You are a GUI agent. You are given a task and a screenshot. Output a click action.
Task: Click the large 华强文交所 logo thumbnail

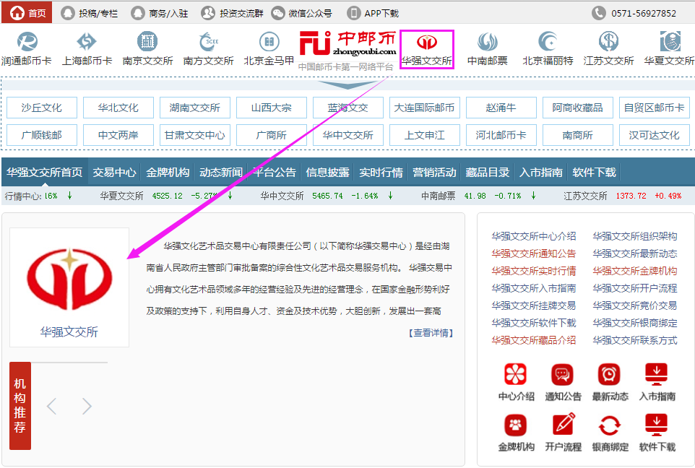69,287
